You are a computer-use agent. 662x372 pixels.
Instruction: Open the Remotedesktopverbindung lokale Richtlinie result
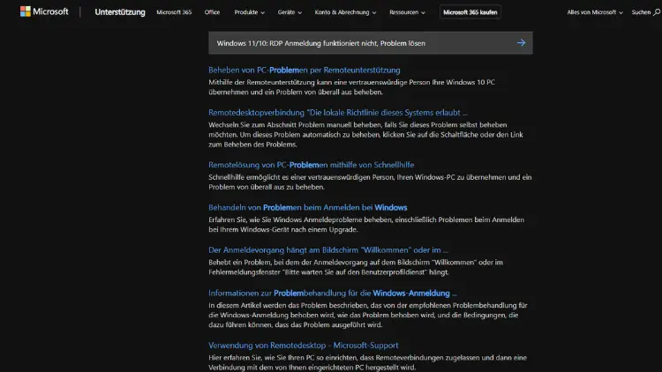(338, 113)
